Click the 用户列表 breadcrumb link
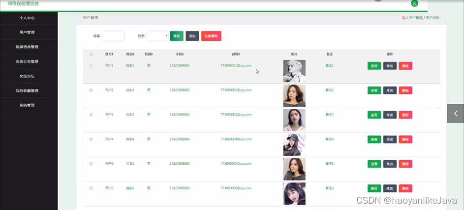 (433, 18)
